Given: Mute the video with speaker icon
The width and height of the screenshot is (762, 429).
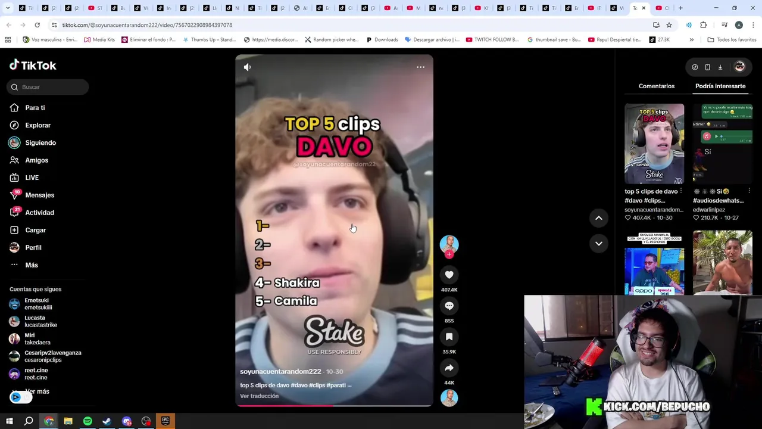Looking at the screenshot, I should point(247,67).
